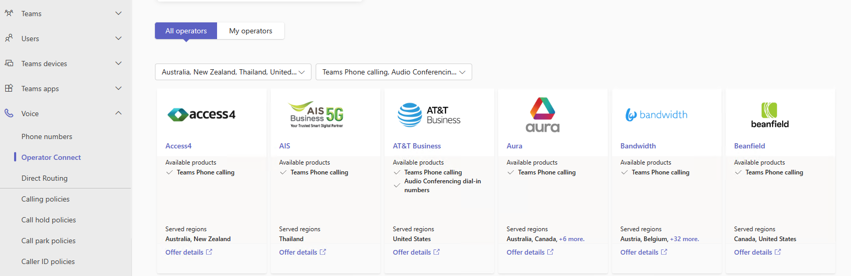Screen dimensions: 851x276
Task: Click the Beanfield logo
Action: 770,115
